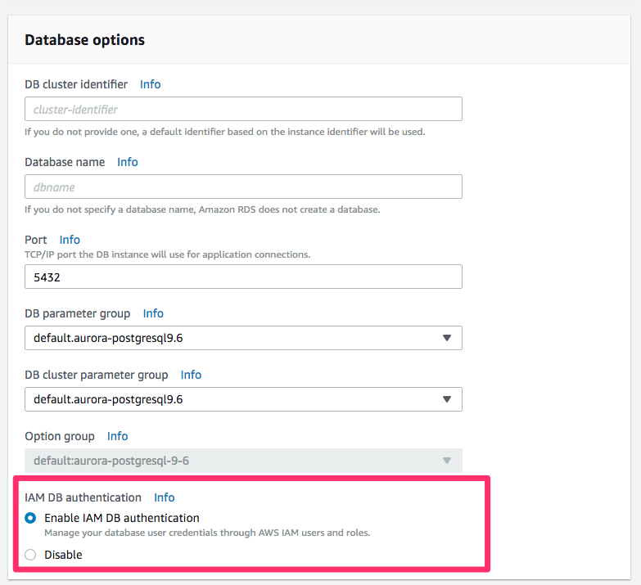Choose the Disable radio option

(x=31, y=555)
